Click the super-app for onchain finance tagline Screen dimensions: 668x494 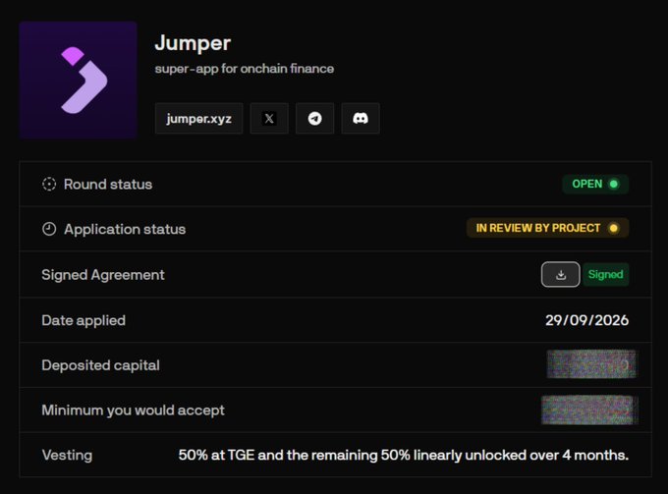(244, 69)
